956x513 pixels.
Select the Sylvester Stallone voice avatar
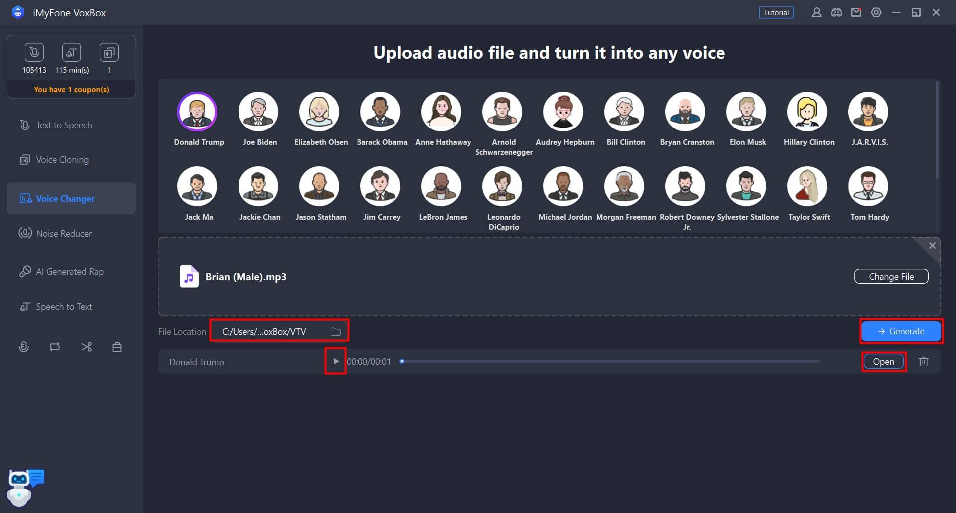(x=746, y=186)
